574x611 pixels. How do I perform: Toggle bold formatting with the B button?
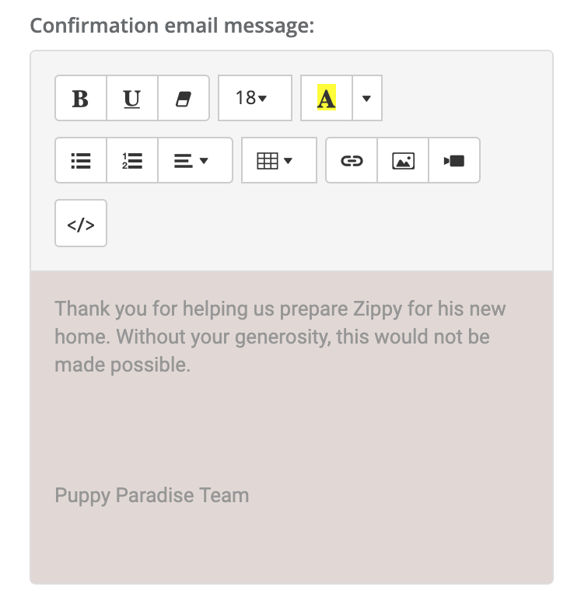click(x=81, y=98)
